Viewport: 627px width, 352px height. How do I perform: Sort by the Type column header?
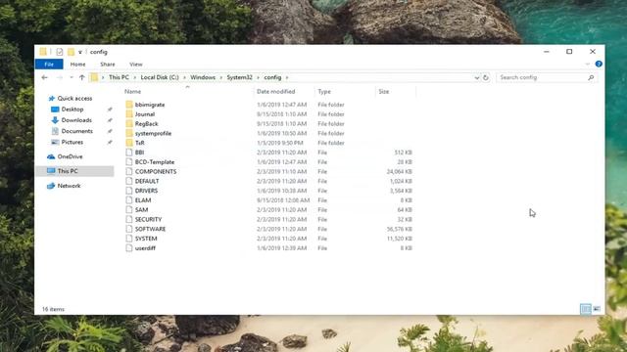point(324,91)
